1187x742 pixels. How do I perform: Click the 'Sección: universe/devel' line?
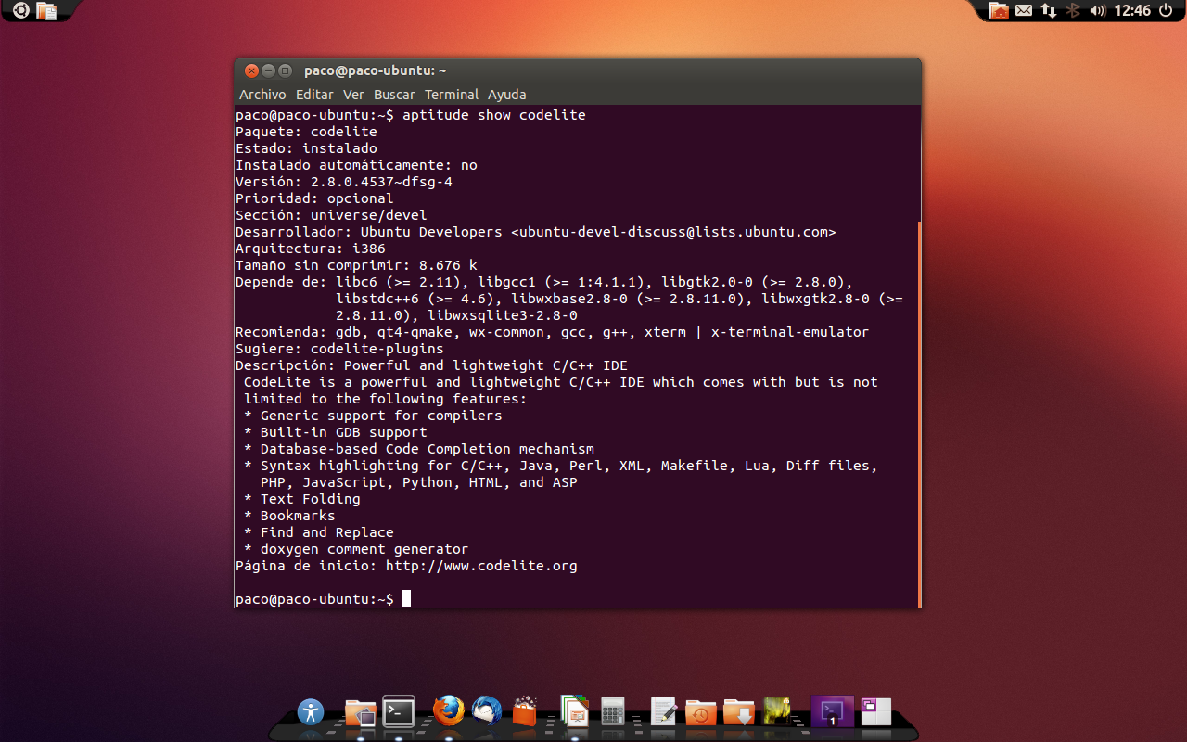[x=331, y=215]
